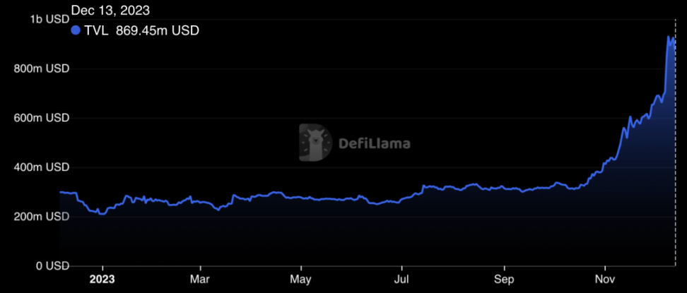Click the blue TVL legend dot

click(x=76, y=30)
